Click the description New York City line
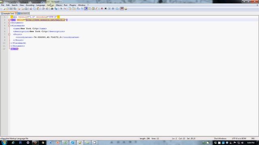Viewport: 259px width, 145px height. click(39, 31)
